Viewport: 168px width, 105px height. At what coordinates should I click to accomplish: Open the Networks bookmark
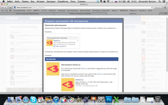(52, 11)
